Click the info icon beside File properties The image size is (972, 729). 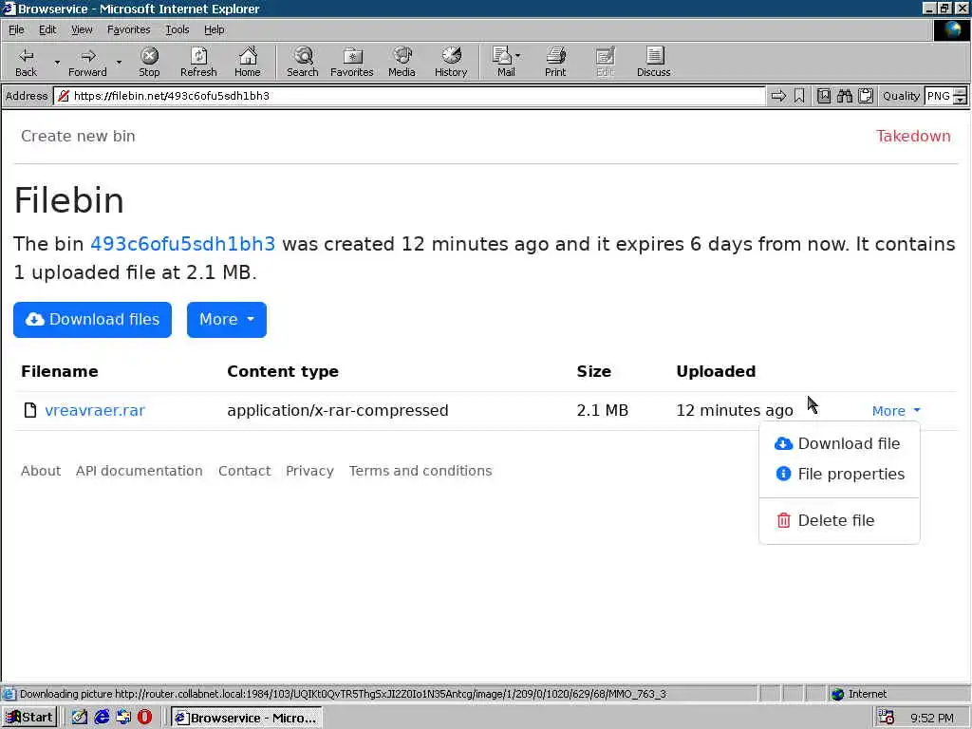point(783,474)
